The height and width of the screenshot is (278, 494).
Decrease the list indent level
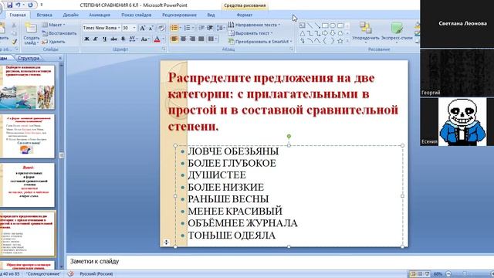tap(201, 28)
